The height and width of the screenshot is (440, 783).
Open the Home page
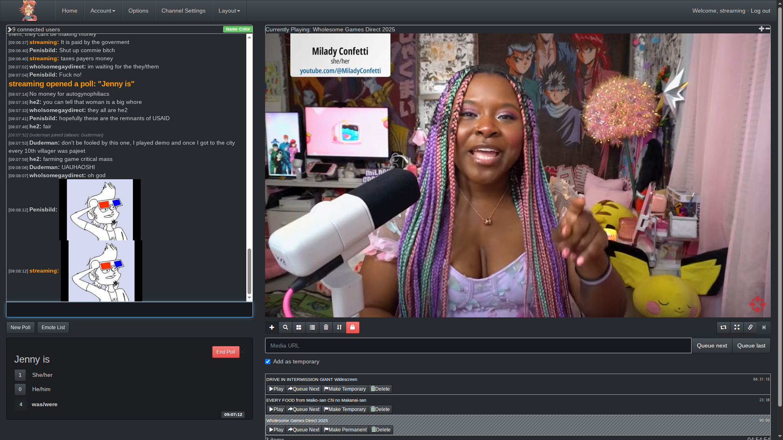(69, 11)
